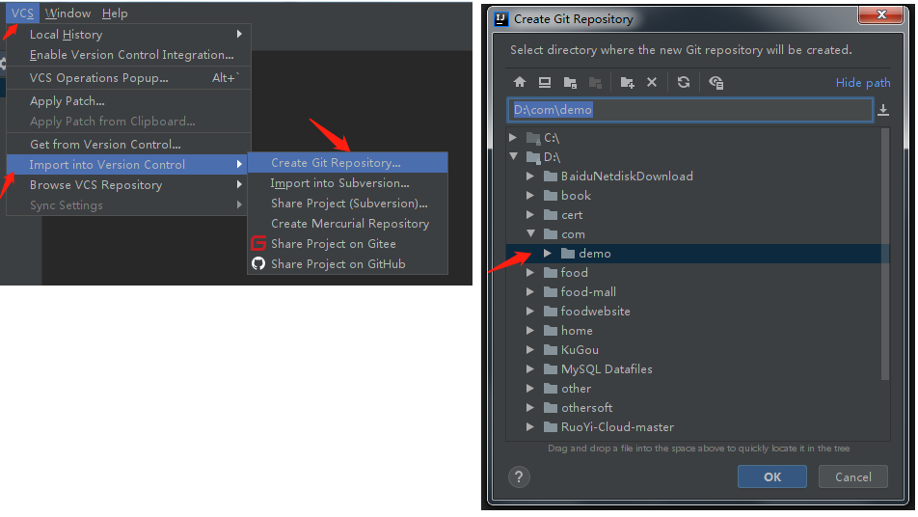
Task: Click the Delete (X) toolbar icon
Action: point(652,82)
